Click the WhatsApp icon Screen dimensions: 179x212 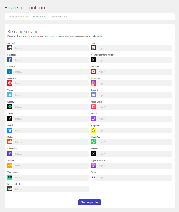[93, 142]
